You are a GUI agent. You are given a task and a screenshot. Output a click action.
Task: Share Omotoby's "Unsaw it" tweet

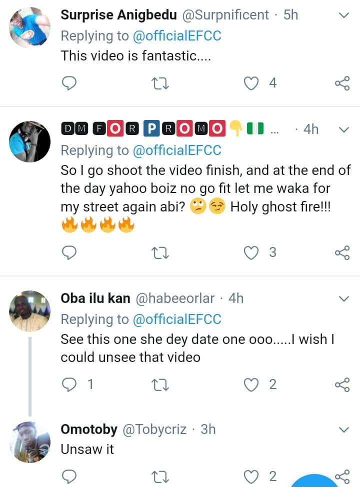pyautogui.click(x=342, y=475)
